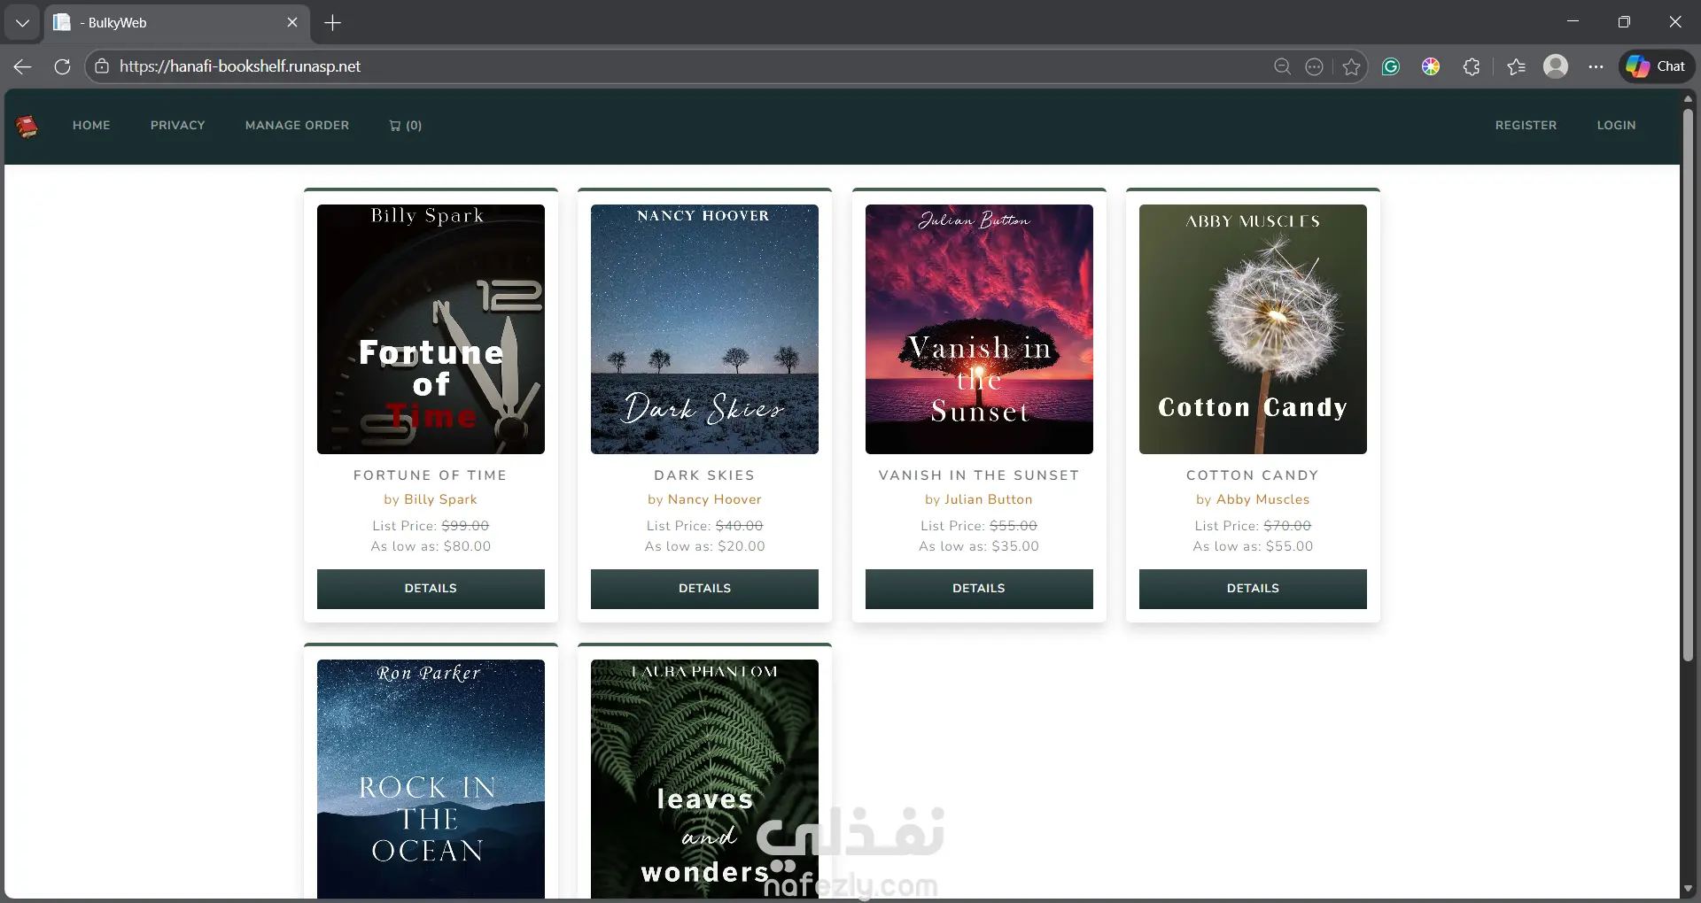Click the title 'DARK SKIES'
This screenshot has height=903, width=1701.
click(704, 475)
